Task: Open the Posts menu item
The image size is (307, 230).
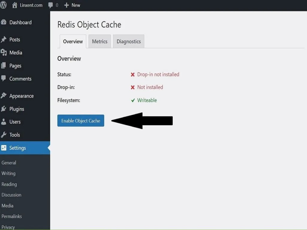Action: click(x=15, y=40)
